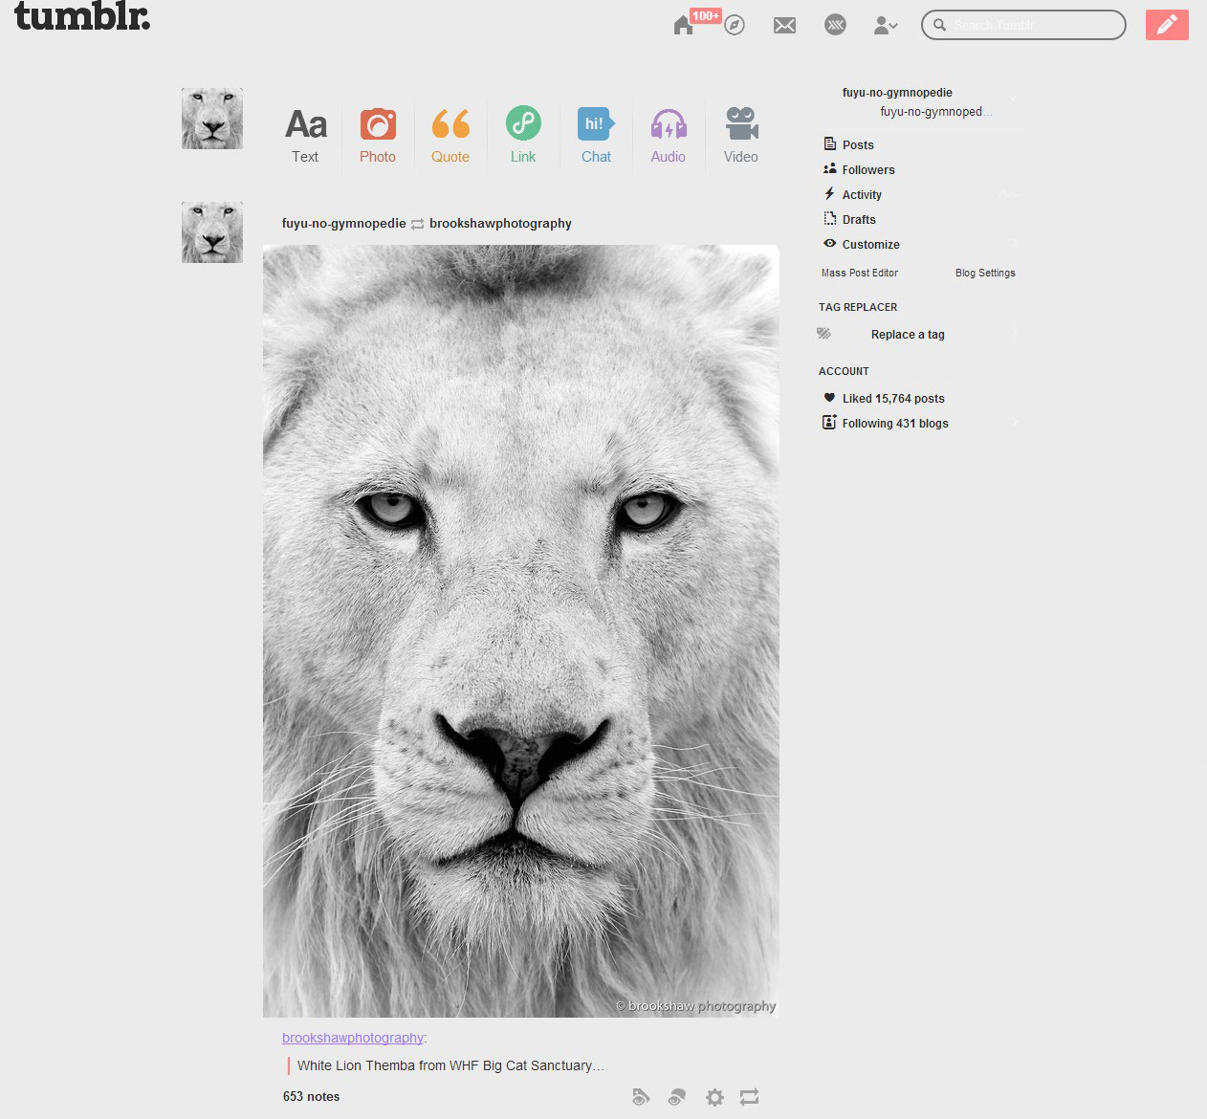The width and height of the screenshot is (1207, 1119).
Task: View the 653 notes
Action: pos(311,1096)
